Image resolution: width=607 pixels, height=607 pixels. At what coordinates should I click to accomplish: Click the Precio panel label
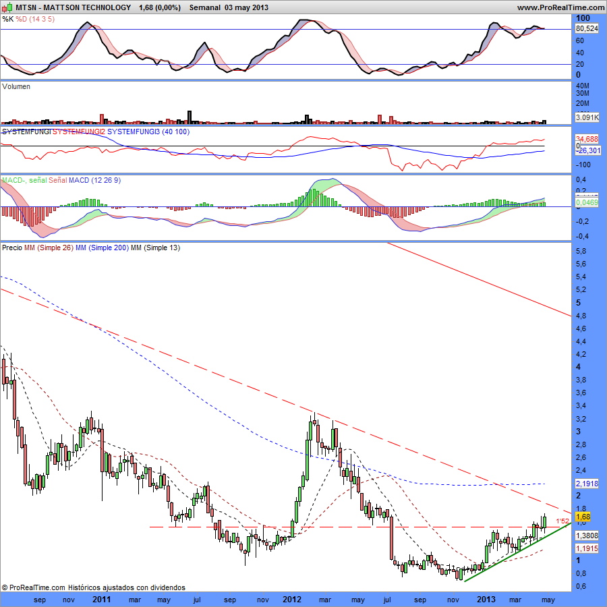coord(12,248)
